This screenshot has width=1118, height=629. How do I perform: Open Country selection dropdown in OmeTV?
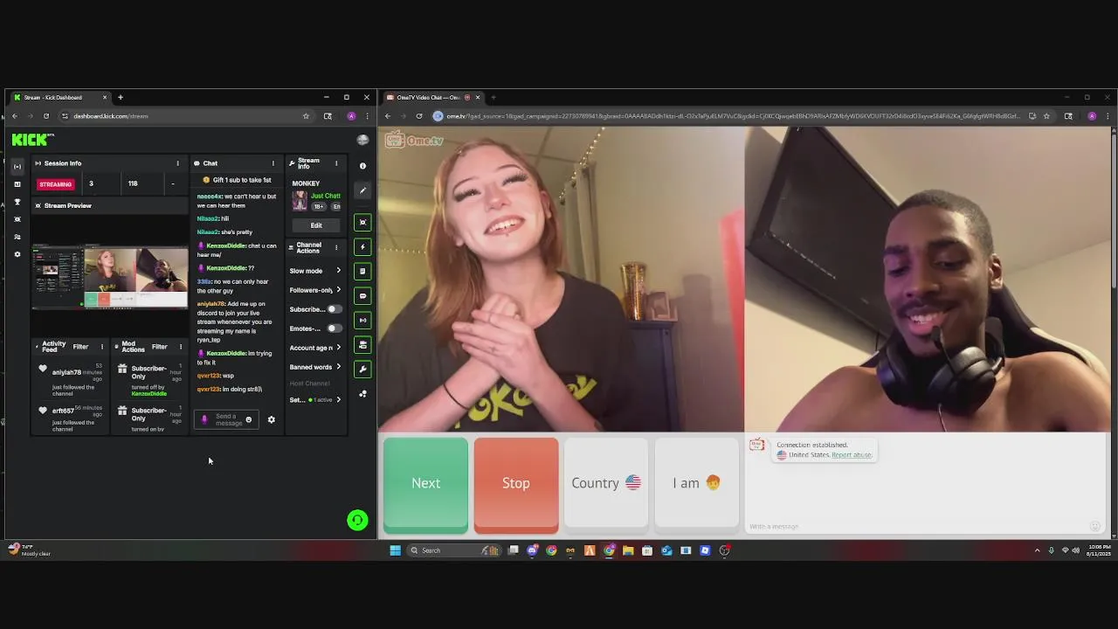[606, 484]
